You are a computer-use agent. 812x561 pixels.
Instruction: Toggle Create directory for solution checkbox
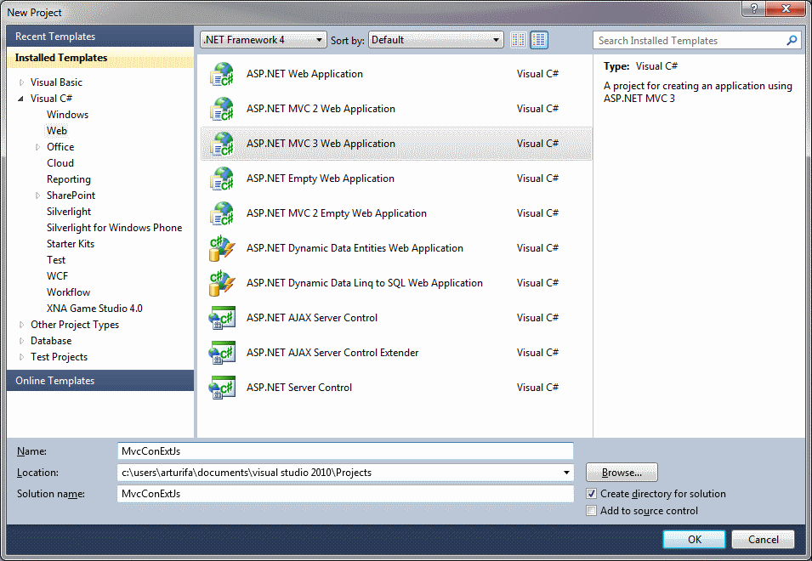pos(592,494)
